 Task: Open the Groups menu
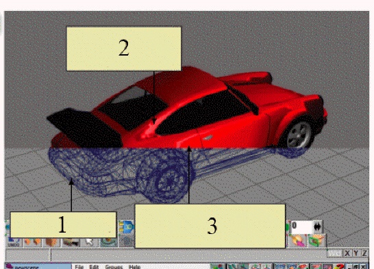[114, 267]
